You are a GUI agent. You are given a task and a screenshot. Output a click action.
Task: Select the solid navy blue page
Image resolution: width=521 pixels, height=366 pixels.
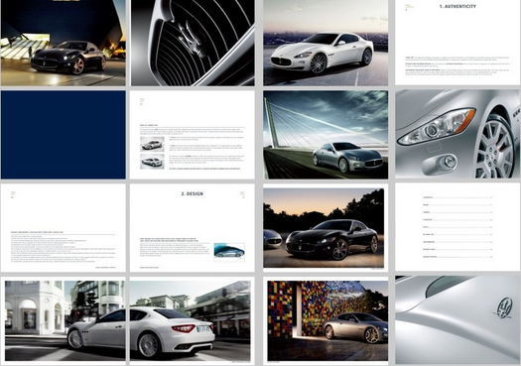(x=64, y=135)
